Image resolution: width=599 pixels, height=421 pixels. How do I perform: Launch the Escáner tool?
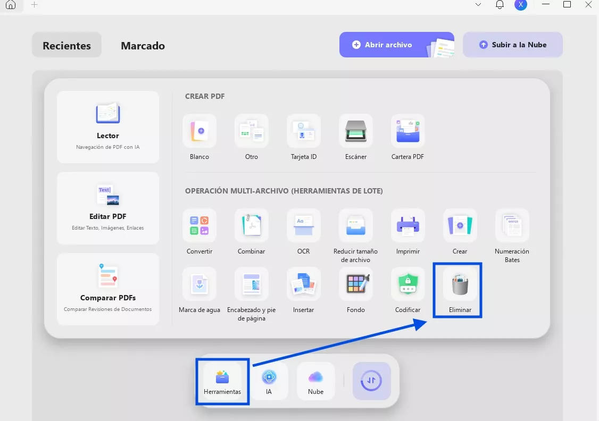point(356,137)
